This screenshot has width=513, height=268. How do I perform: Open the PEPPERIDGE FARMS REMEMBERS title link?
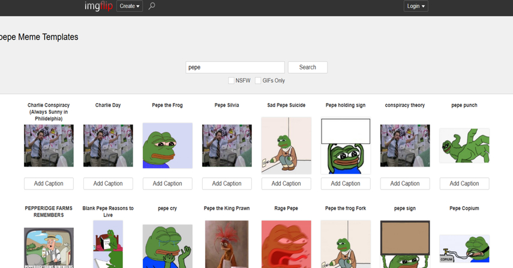click(x=49, y=212)
